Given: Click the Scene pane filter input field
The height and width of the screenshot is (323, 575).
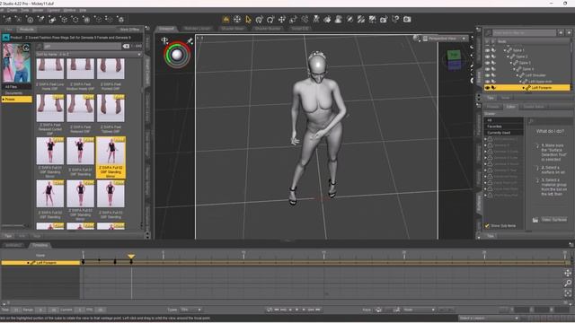Looking at the screenshot, I should 525,33.
